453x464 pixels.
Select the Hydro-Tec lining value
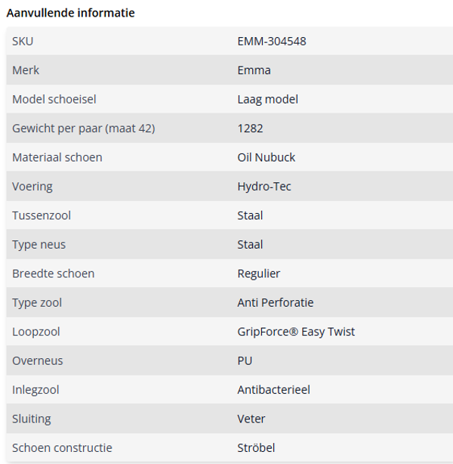[x=264, y=186]
